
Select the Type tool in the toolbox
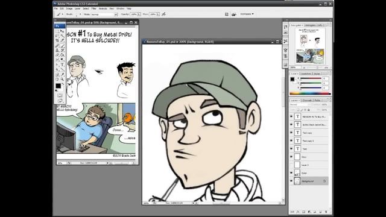click(x=62, y=64)
